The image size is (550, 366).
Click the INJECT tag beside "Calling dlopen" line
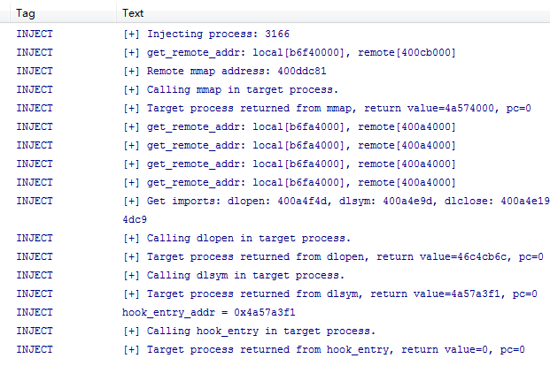pos(35,238)
